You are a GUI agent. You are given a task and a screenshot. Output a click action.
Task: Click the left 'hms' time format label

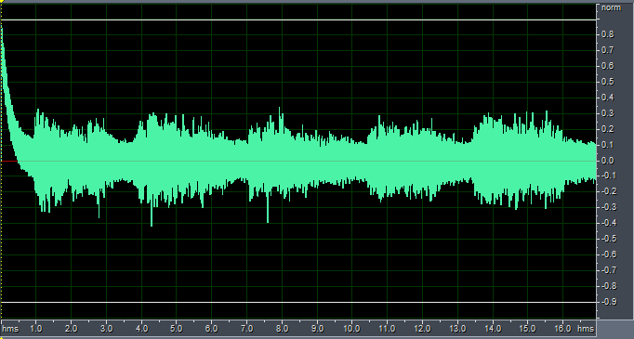10,329
